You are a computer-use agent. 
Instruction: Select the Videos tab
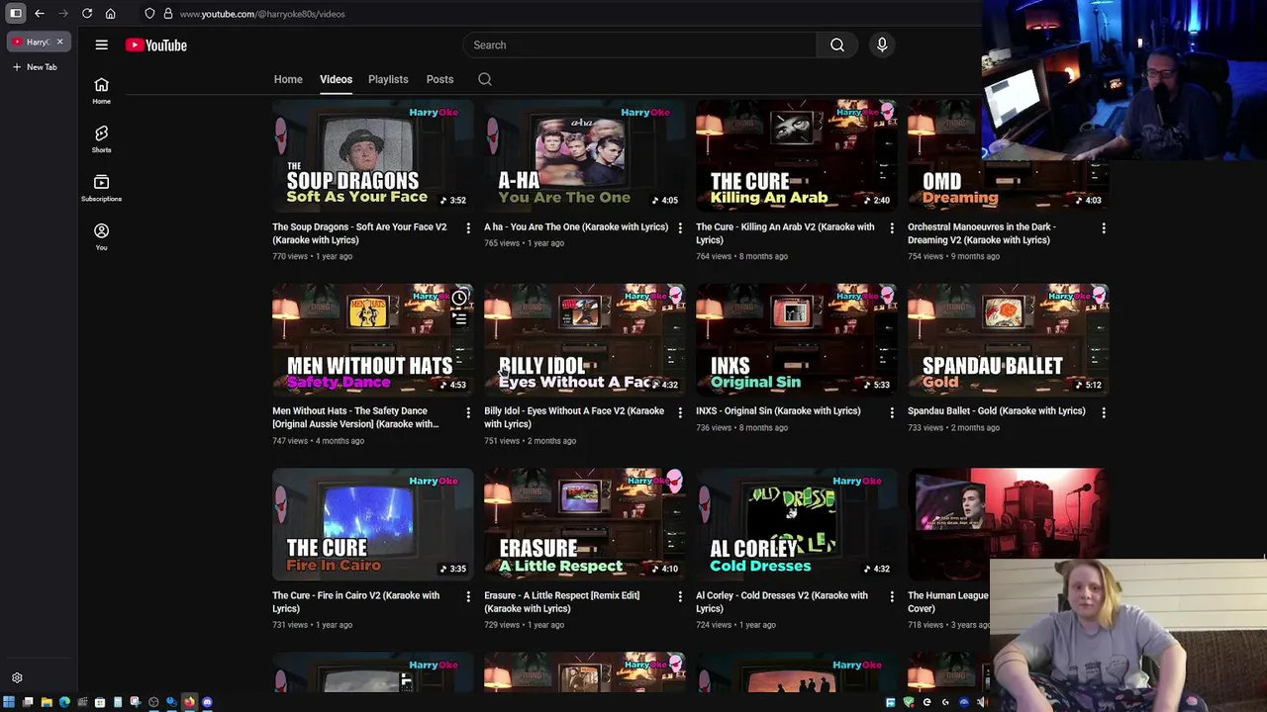tap(336, 79)
